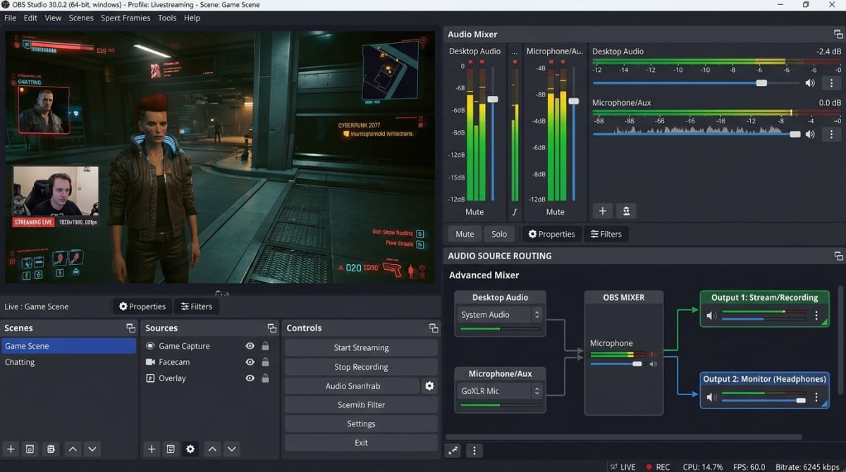Hide the Overlay source via eye icon
846x472 pixels.
point(250,378)
